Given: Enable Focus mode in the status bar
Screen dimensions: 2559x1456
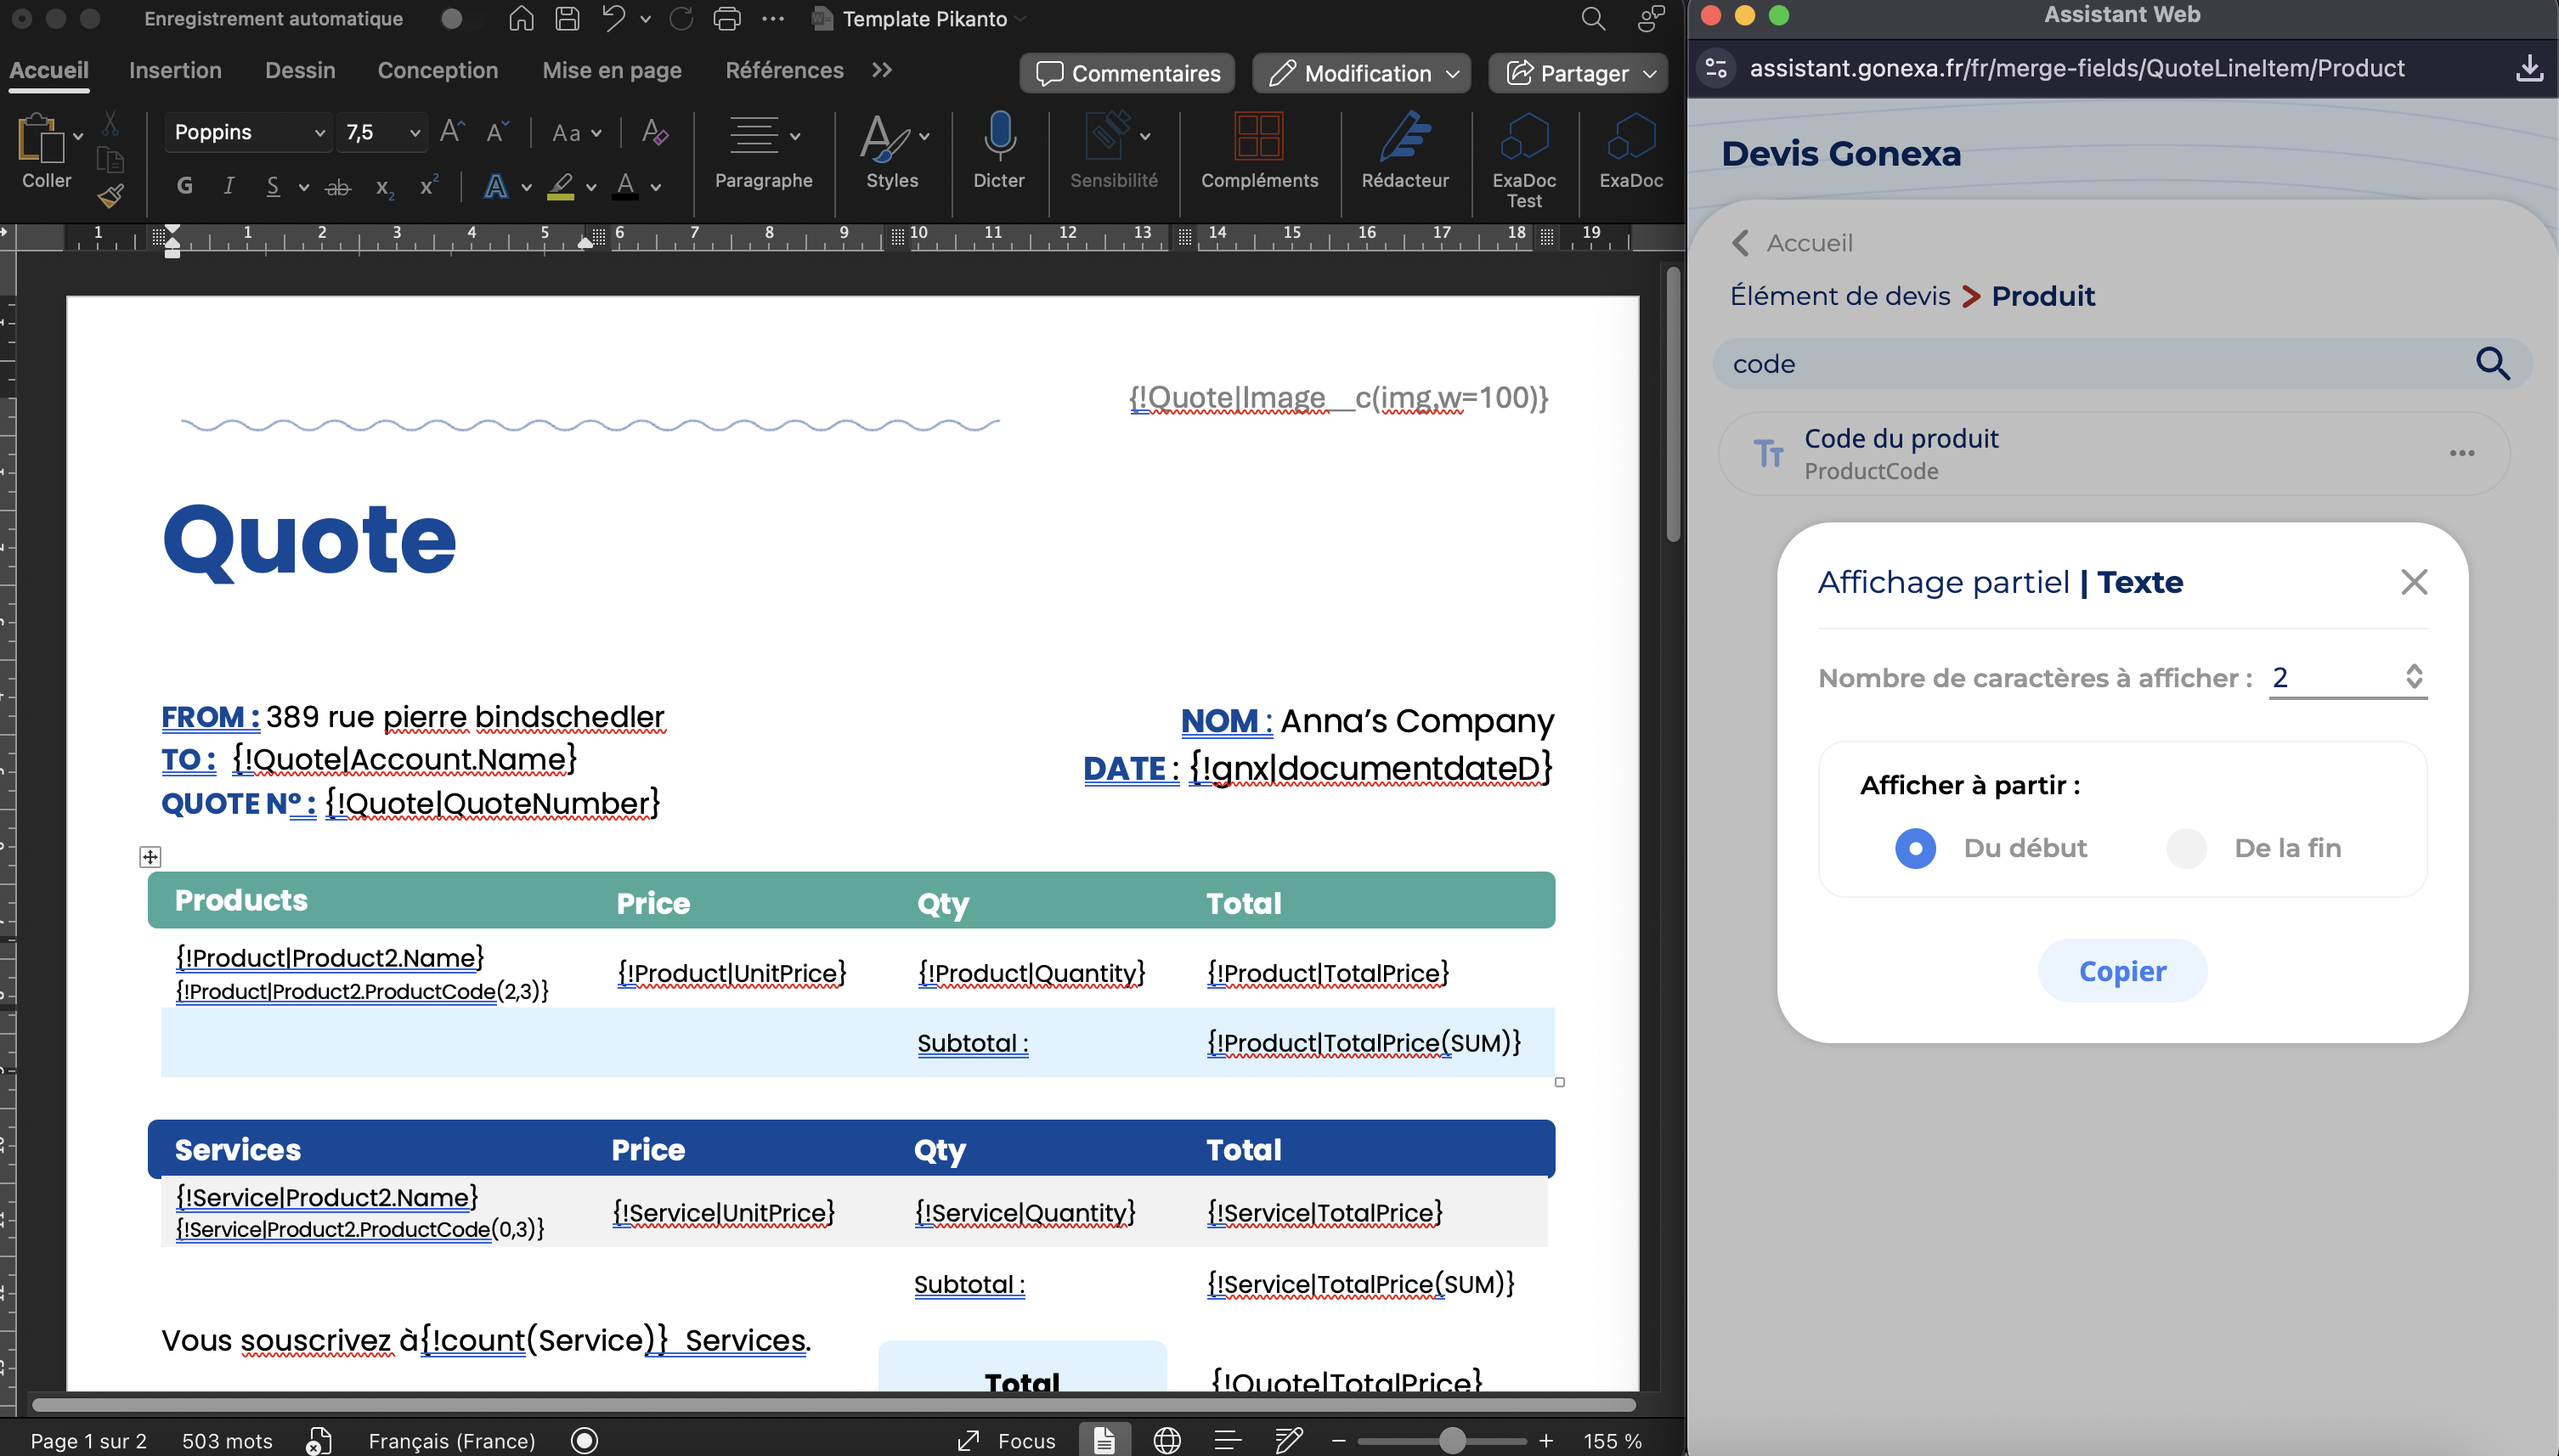Looking at the screenshot, I should click(1006, 1440).
